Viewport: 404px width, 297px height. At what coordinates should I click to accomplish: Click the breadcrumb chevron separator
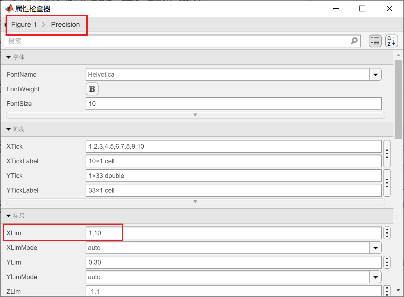click(x=43, y=25)
